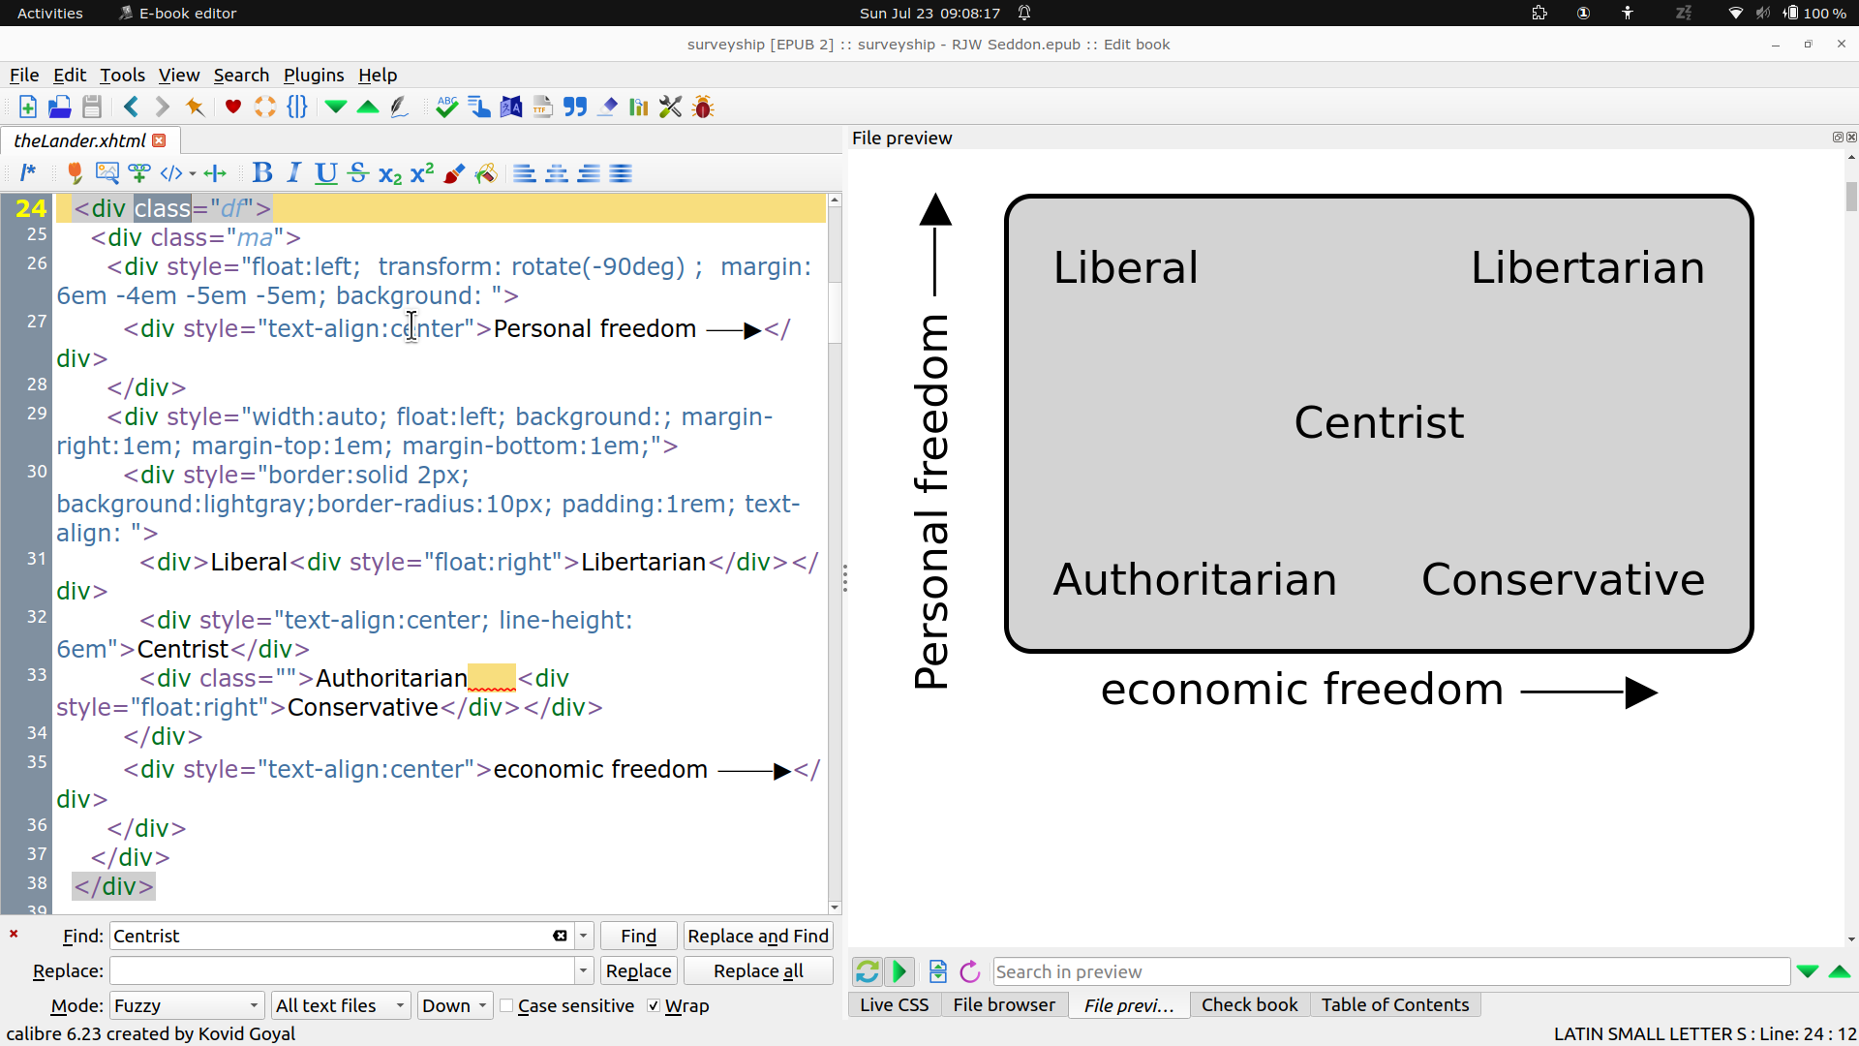The width and height of the screenshot is (1859, 1046).
Task: Enable Case sensitive search
Action: [506, 1006]
